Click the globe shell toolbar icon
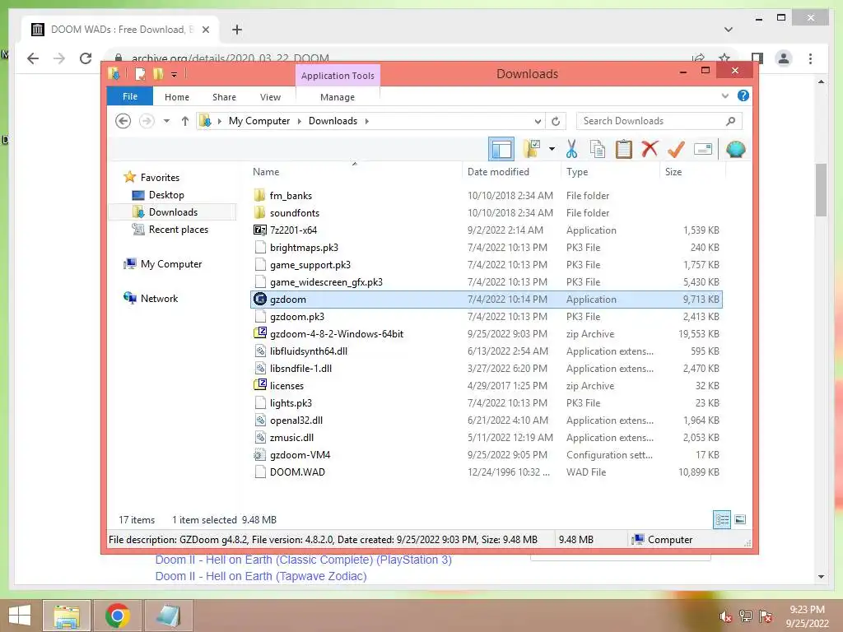Viewport: 843px width, 632px height. 735,149
